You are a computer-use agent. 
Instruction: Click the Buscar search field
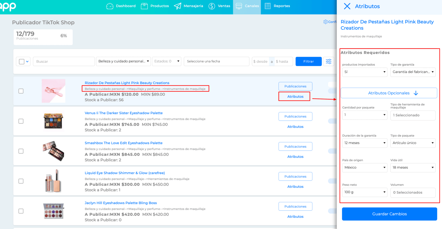pyautogui.click(x=64, y=61)
